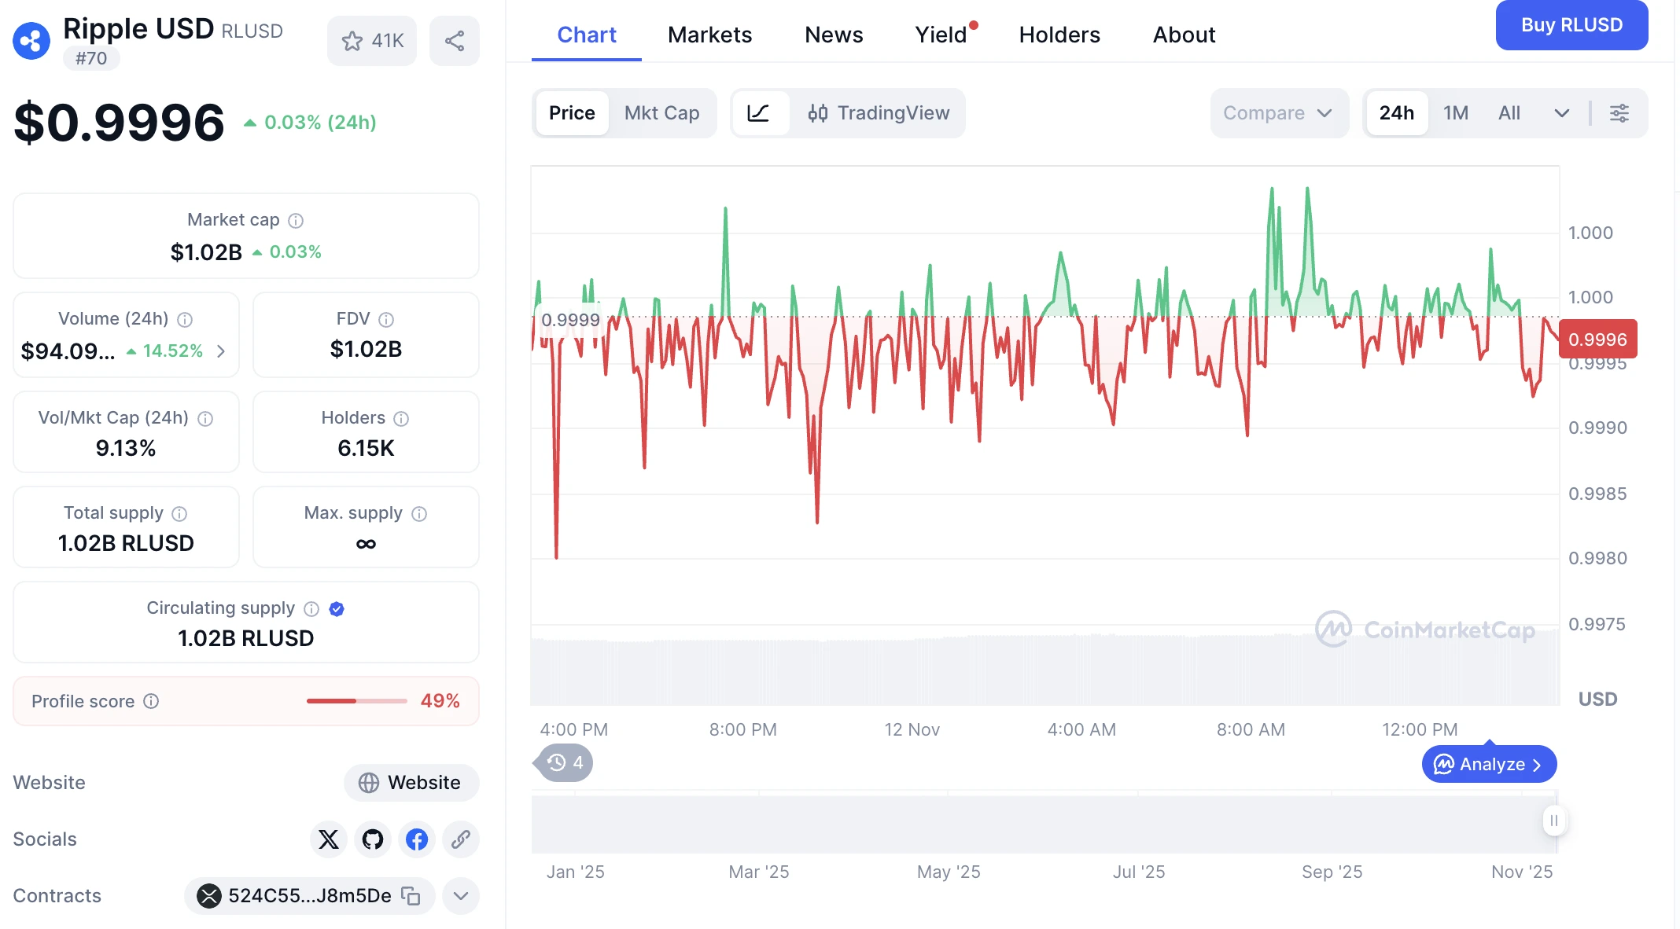Click the 0.9999 opening price label
This screenshot has width=1680, height=929.
coord(570,320)
